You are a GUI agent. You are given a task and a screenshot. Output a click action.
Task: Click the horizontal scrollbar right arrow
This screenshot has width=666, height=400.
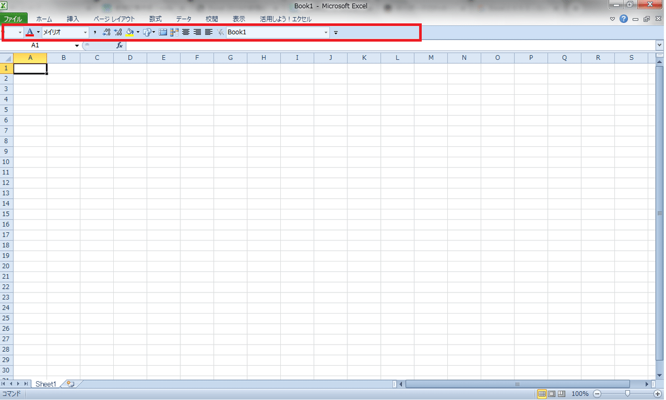tap(646, 383)
